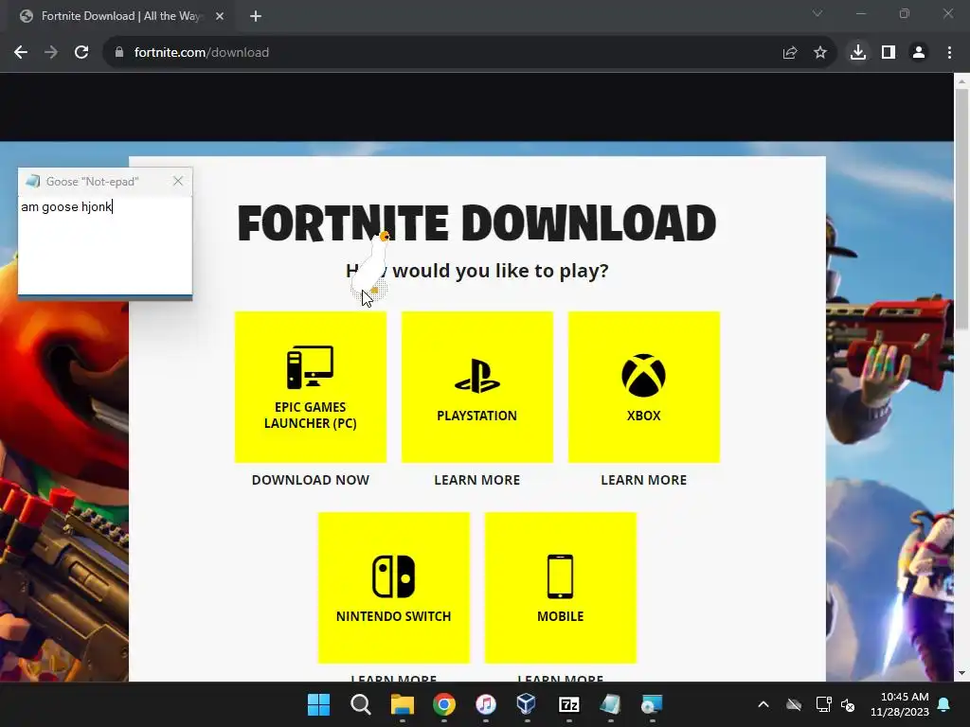
Task: Choose the PlayStation tile
Action: coord(477,387)
